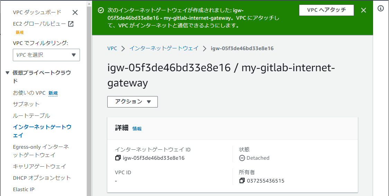This screenshot has width=389, height=196.
Task: Open the 情報 link next to 詳細
Action: [x=137, y=129]
